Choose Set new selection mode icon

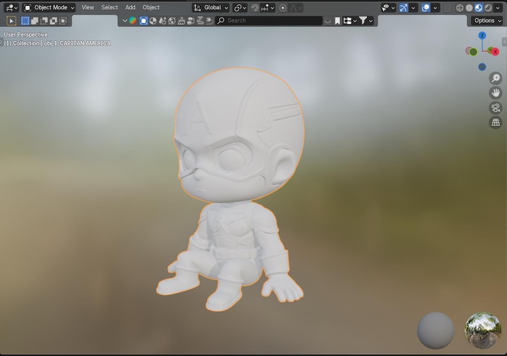[25, 20]
